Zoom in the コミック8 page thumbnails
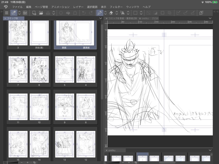The image size is (219, 164). click(28, 162)
